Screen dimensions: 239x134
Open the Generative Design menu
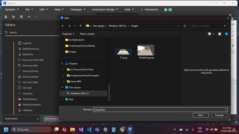pyautogui.click(x=105, y=9)
